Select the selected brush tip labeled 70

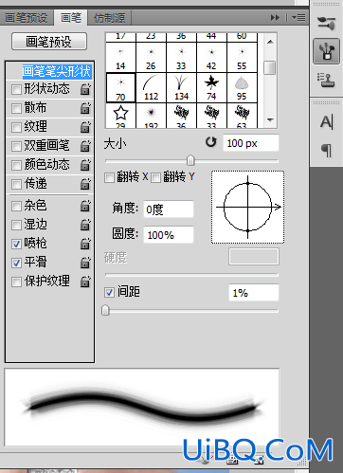[x=120, y=88]
